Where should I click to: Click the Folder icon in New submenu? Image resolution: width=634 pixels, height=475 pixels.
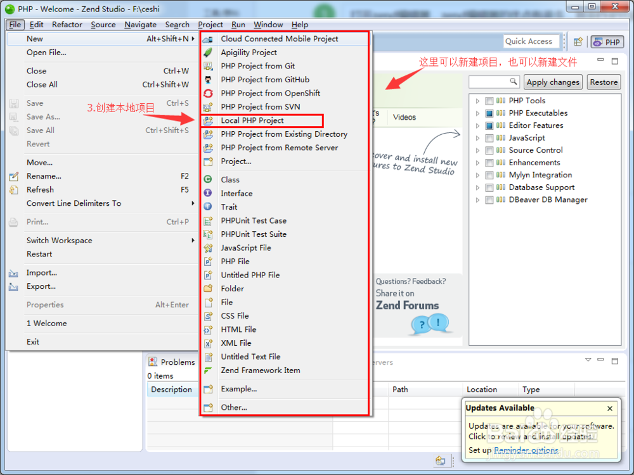(208, 288)
